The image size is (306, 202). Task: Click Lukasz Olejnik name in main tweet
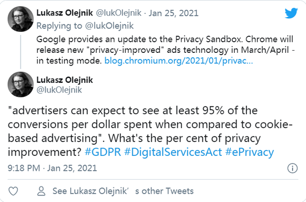click(x=65, y=80)
